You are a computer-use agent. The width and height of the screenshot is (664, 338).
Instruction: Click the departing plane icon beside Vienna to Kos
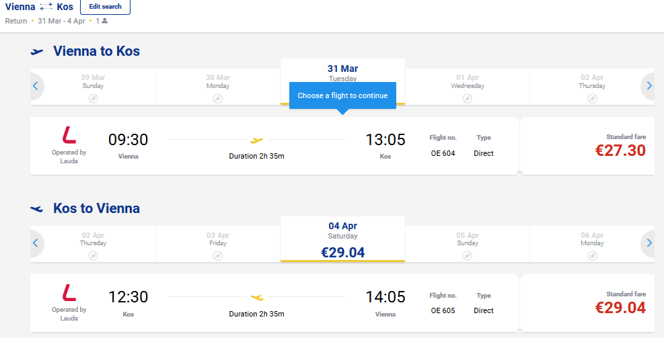[x=37, y=52]
